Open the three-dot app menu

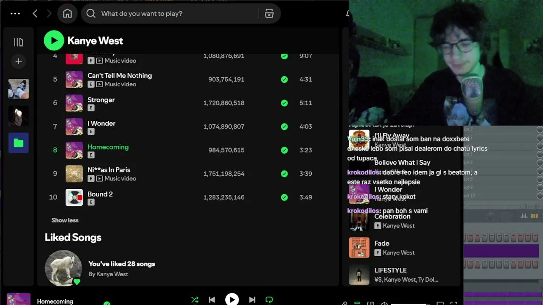click(15, 14)
